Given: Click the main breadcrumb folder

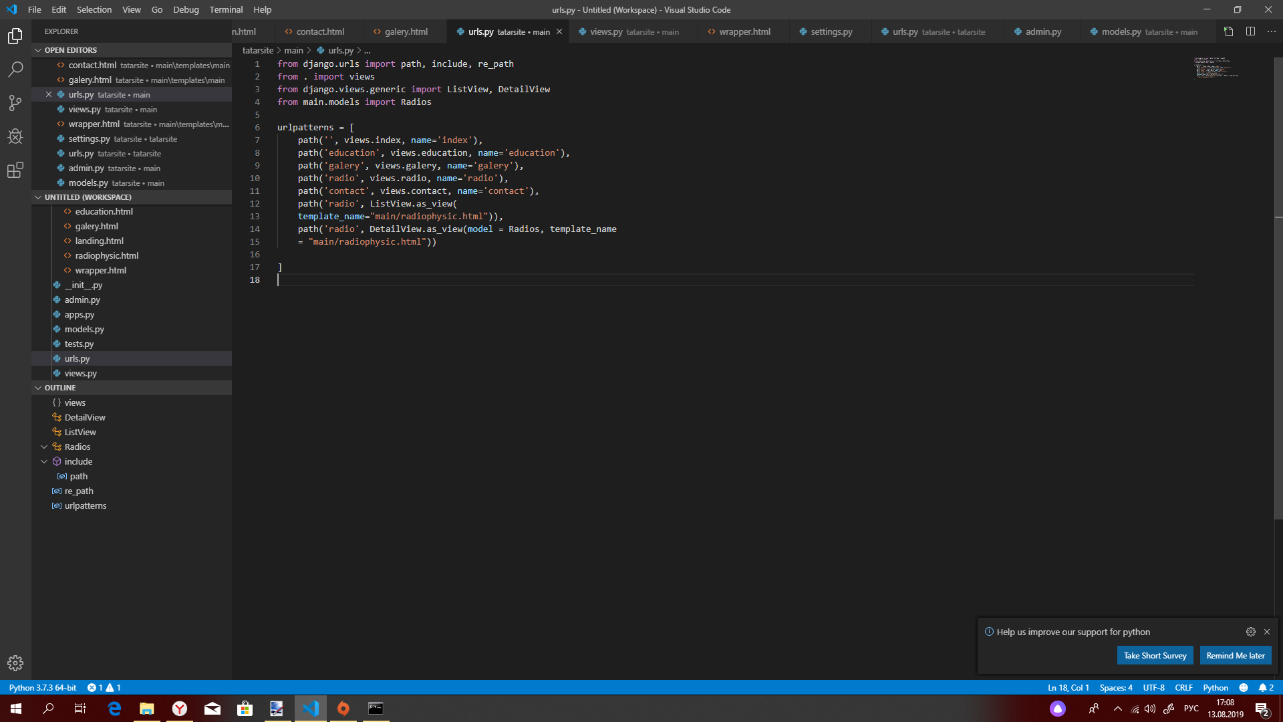Looking at the screenshot, I should point(293,51).
